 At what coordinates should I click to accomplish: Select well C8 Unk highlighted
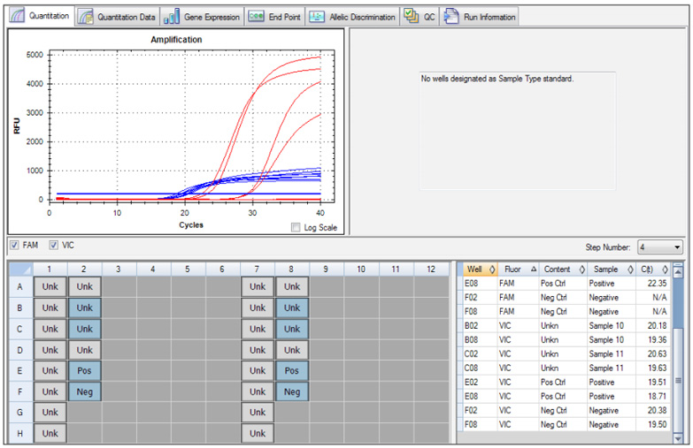pos(292,329)
